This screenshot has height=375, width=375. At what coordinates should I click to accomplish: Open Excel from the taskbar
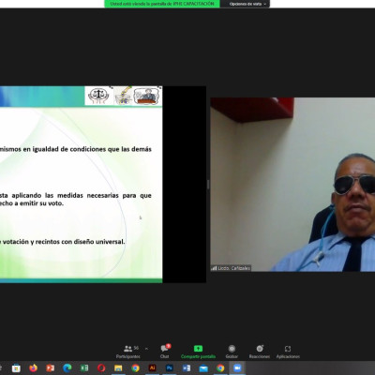pos(84,368)
